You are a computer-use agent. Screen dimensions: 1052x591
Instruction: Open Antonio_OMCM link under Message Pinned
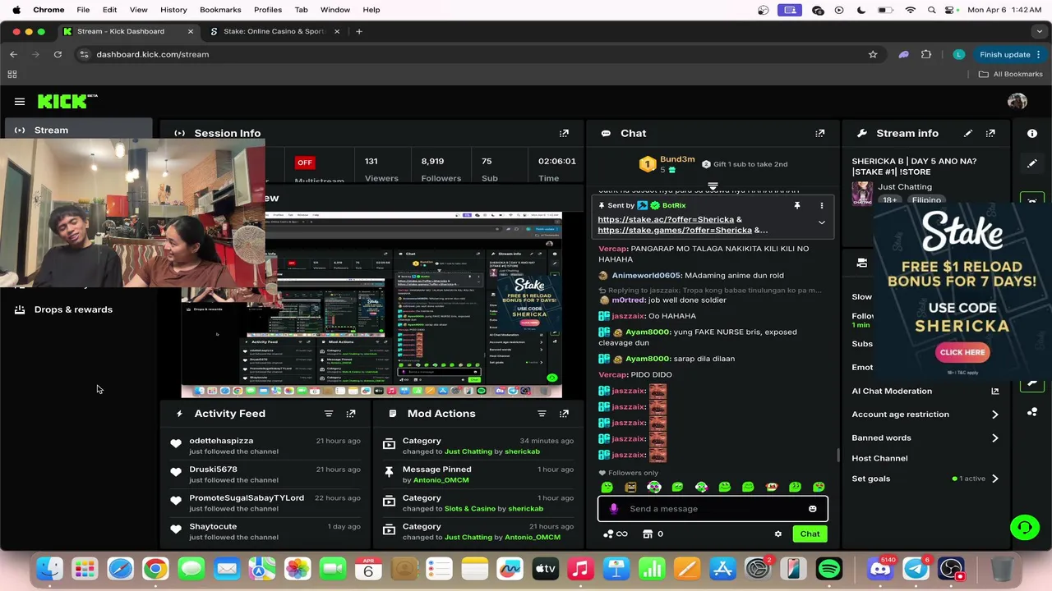click(x=441, y=480)
